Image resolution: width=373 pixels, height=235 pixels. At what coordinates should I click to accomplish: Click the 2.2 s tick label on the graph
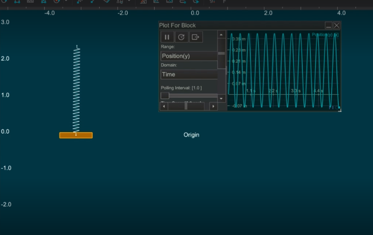tap(273, 91)
